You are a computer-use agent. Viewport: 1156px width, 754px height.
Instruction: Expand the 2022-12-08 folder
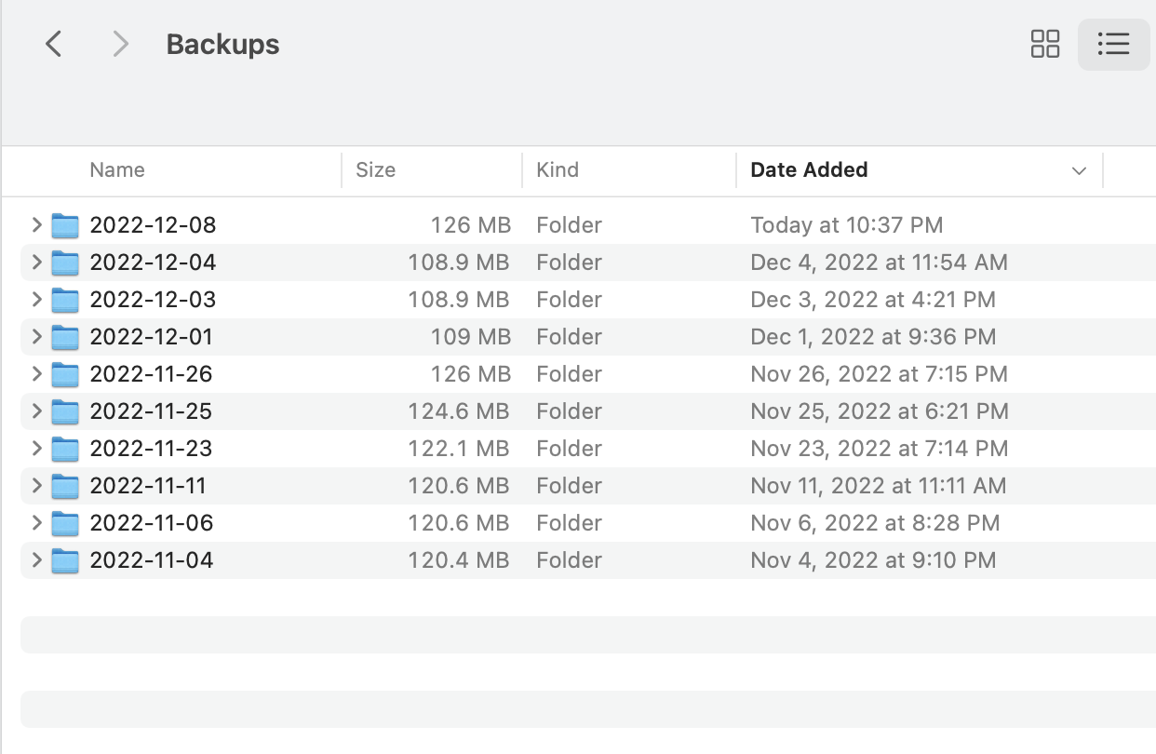coord(35,224)
